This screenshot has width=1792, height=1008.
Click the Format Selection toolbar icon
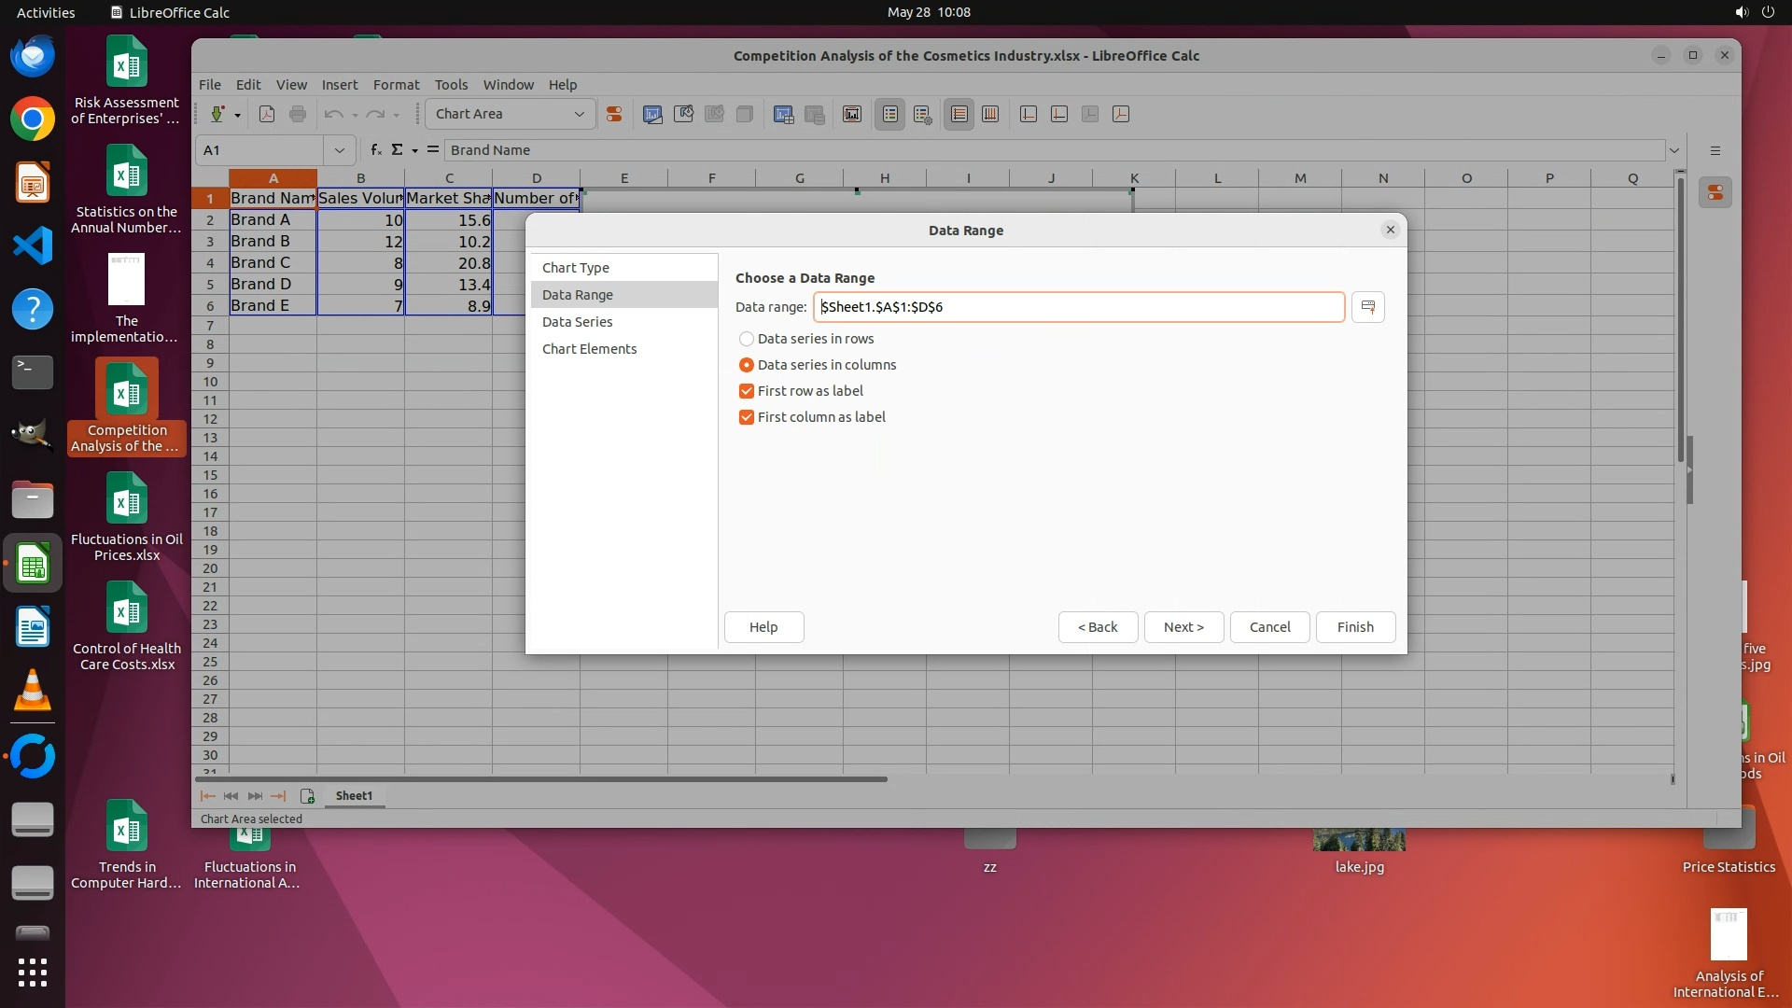(x=614, y=114)
